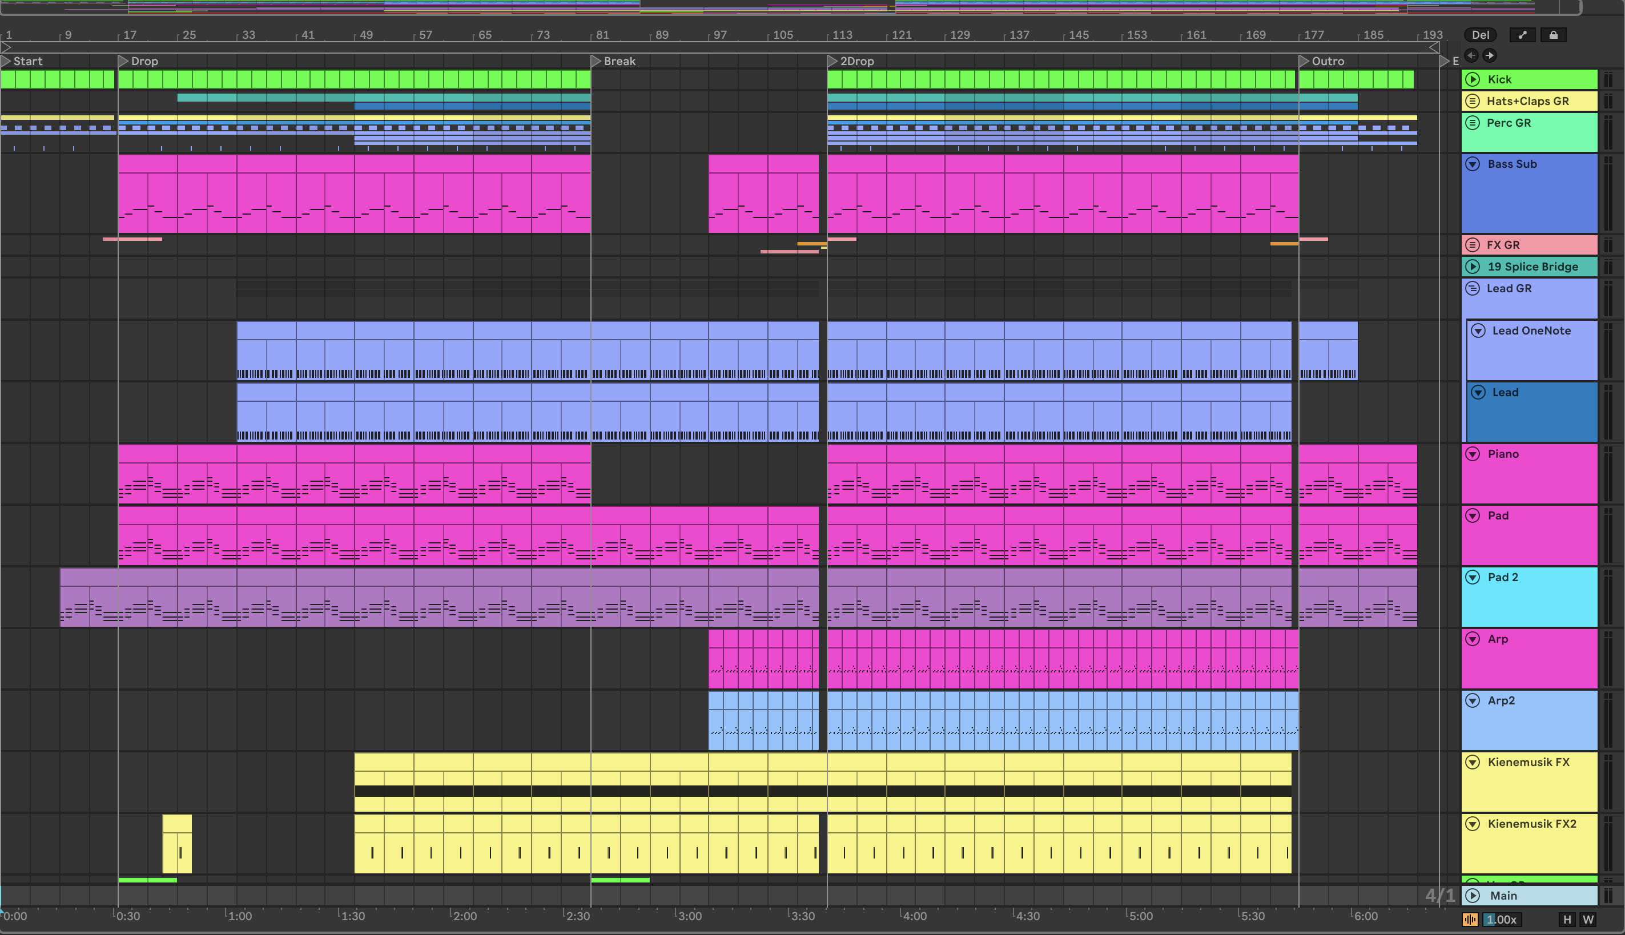Toggle the automation mode button
This screenshot has height=935, width=1625.
tap(1522, 35)
